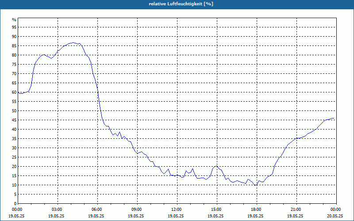Click the "06:00" time label
354x221 pixels.
[97, 210]
